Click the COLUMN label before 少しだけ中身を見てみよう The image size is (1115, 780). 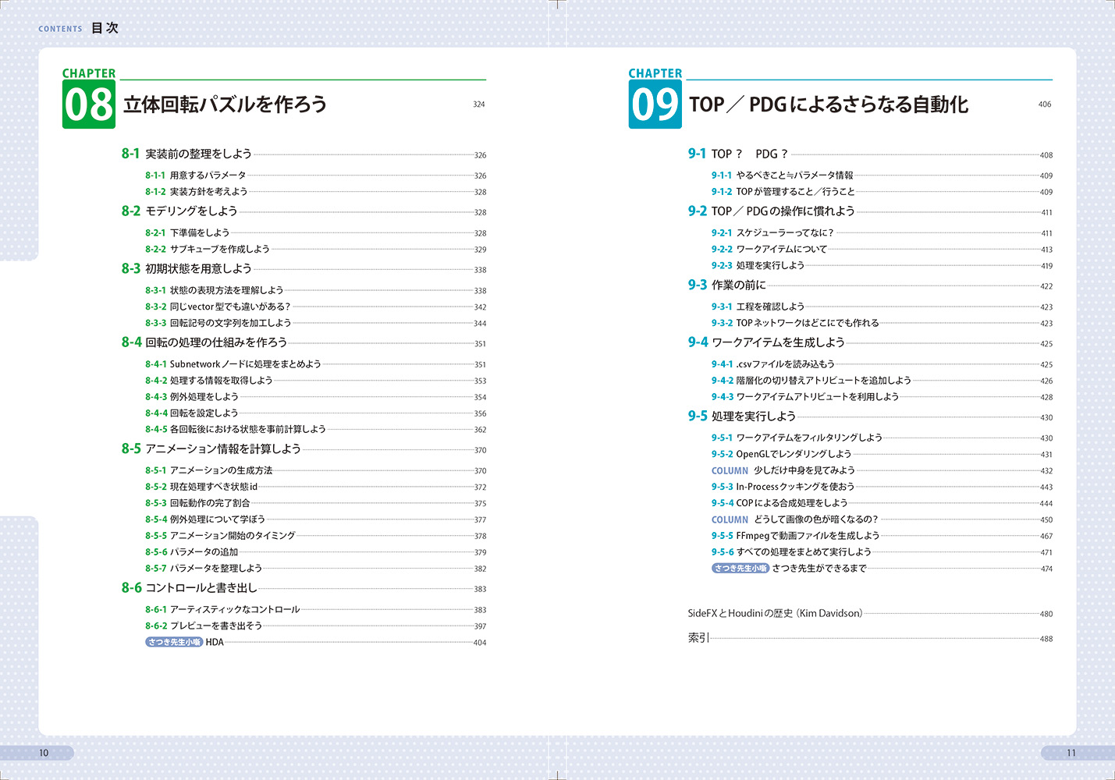pyautogui.click(x=730, y=471)
